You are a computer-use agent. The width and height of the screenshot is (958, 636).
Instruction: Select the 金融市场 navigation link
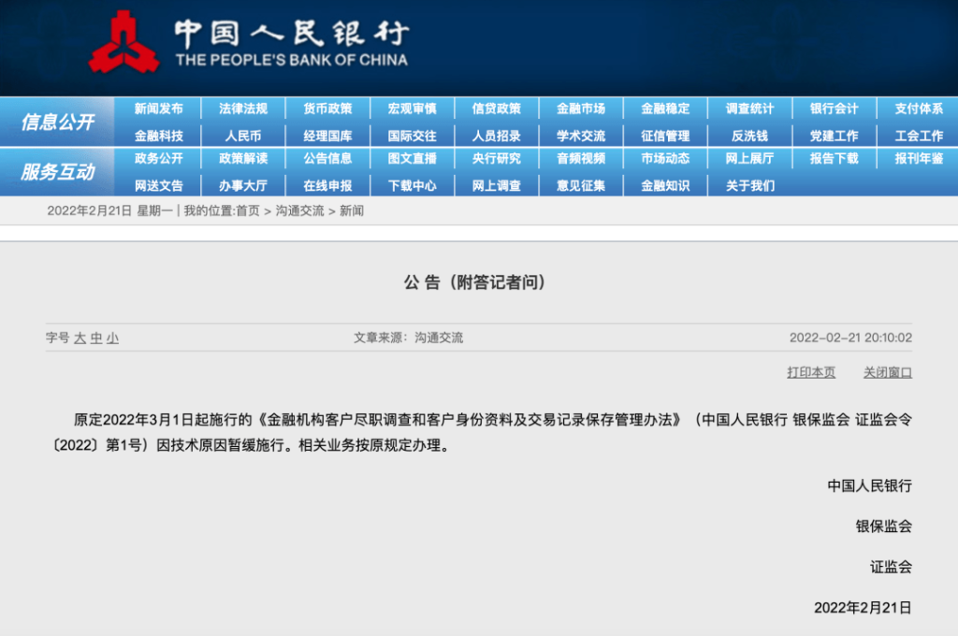tap(581, 108)
